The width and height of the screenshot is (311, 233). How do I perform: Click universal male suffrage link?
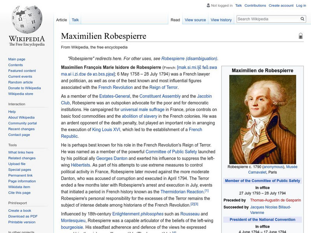[x=142, y=110]
